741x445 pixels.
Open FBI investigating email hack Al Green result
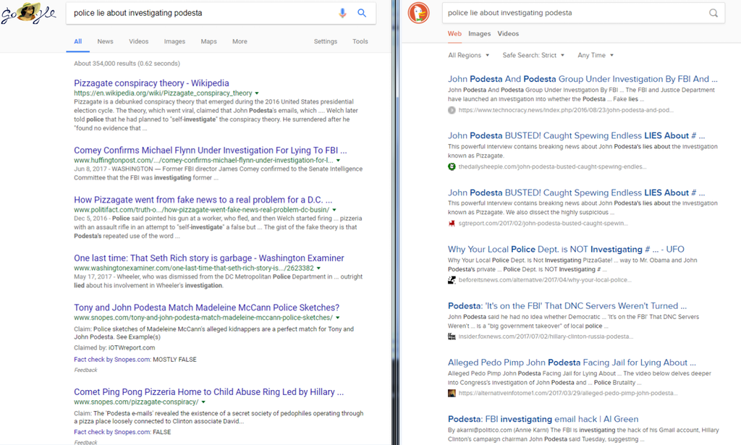click(543, 419)
